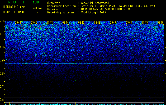Click the continuous carrier line near 0.88 kHz
The width and height of the screenshot is (166, 105).
(84, 64)
